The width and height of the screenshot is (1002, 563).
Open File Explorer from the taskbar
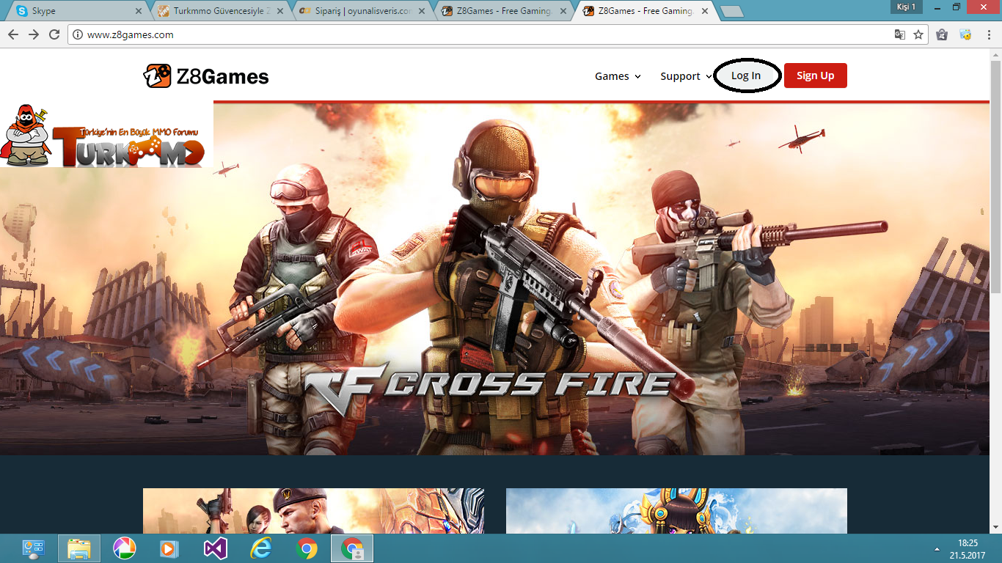[x=79, y=548]
